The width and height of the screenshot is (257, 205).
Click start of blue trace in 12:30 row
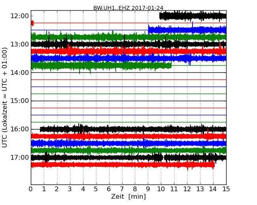tap(149, 30)
